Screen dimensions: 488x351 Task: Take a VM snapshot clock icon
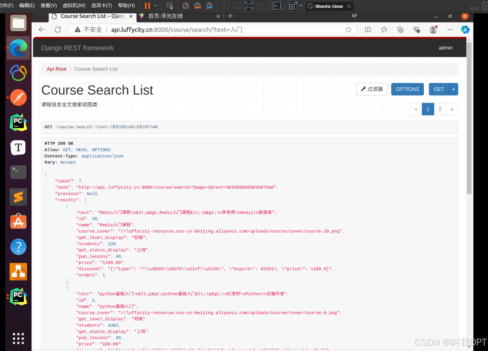[x=186, y=6]
